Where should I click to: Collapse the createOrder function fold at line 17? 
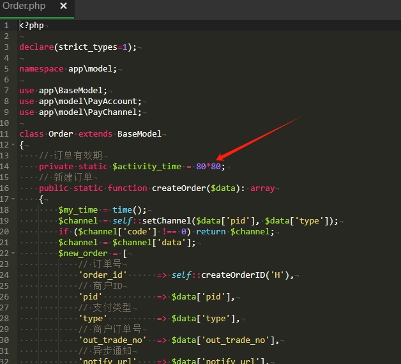point(13,199)
